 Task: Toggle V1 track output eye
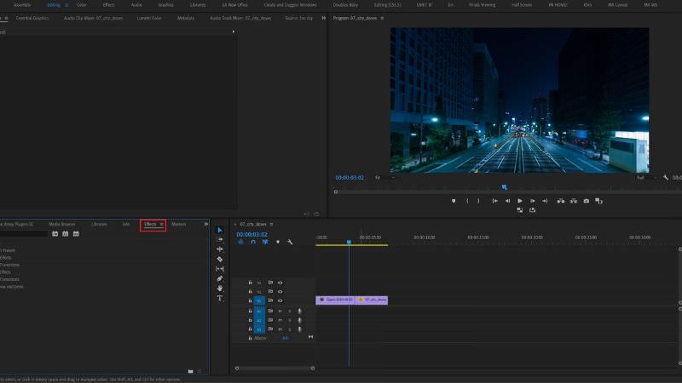(280, 300)
